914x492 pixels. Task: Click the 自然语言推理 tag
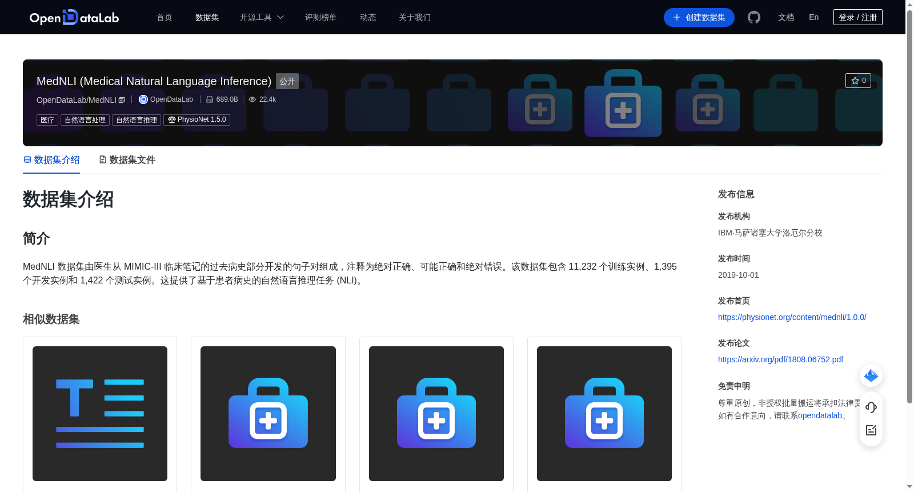(137, 120)
